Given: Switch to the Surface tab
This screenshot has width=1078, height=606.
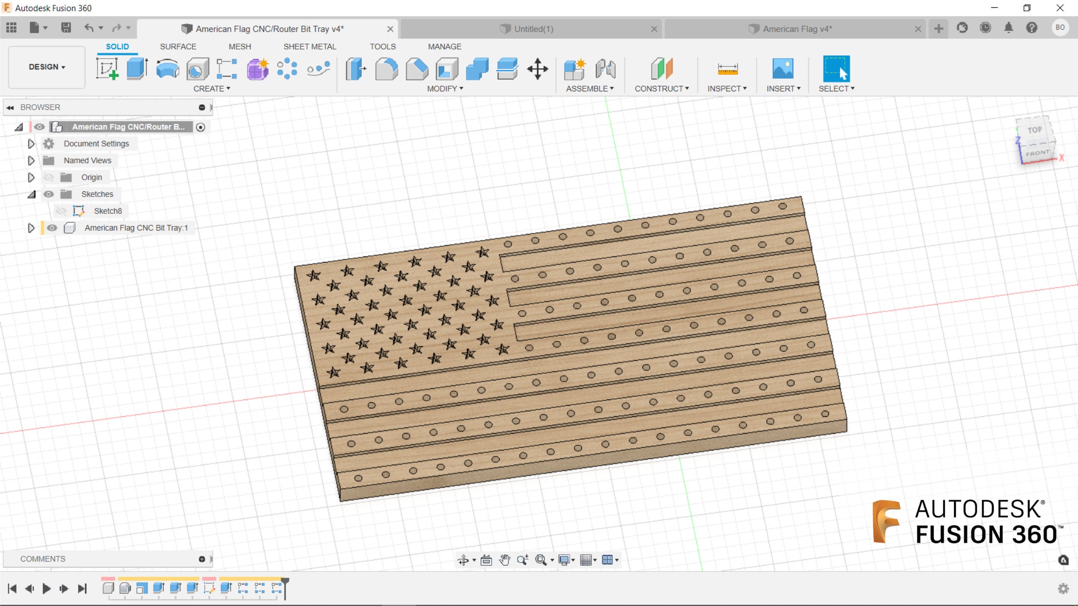Looking at the screenshot, I should [178, 47].
